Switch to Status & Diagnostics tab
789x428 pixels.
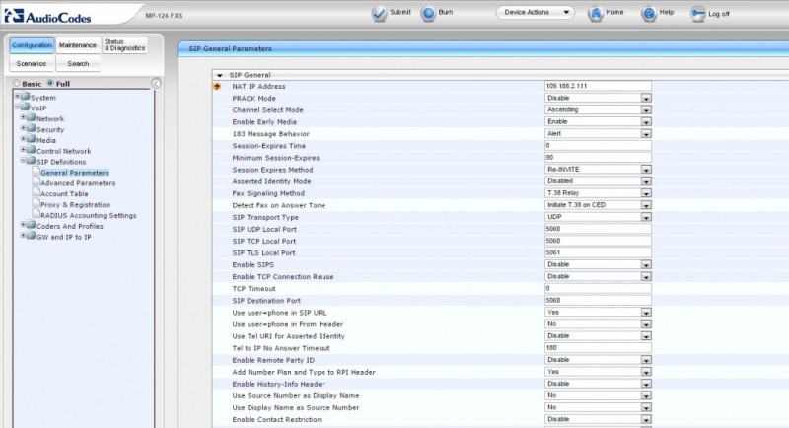click(x=125, y=45)
